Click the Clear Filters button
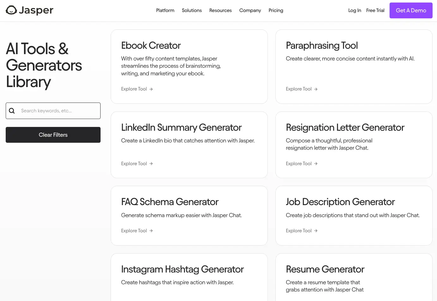This screenshot has width=437, height=301. 53,135
